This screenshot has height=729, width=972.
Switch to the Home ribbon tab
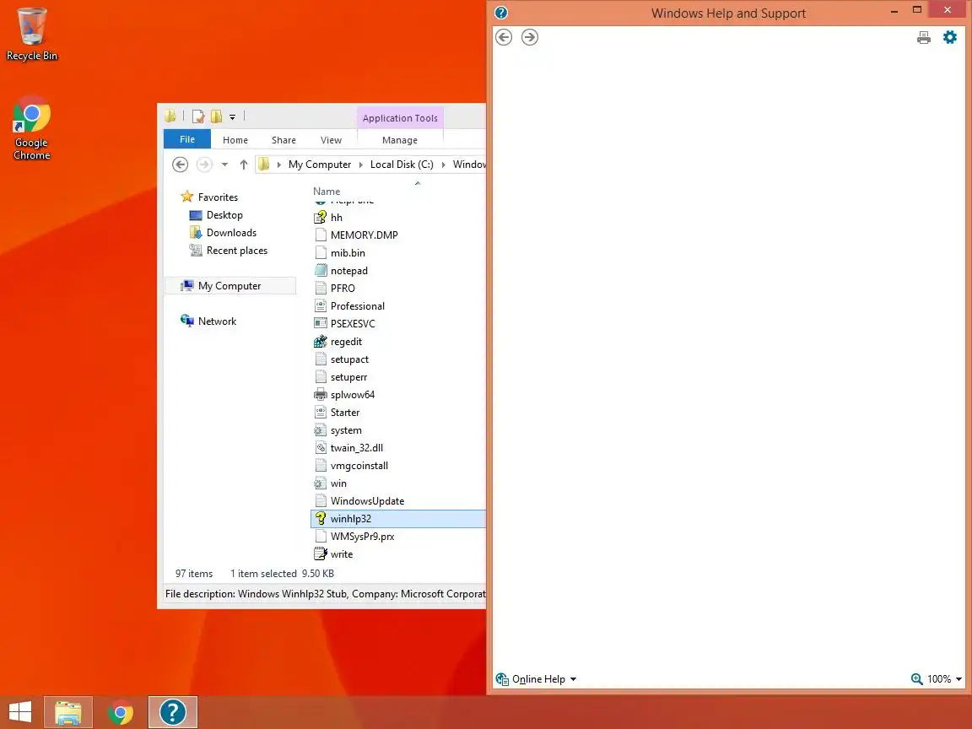pos(235,140)
